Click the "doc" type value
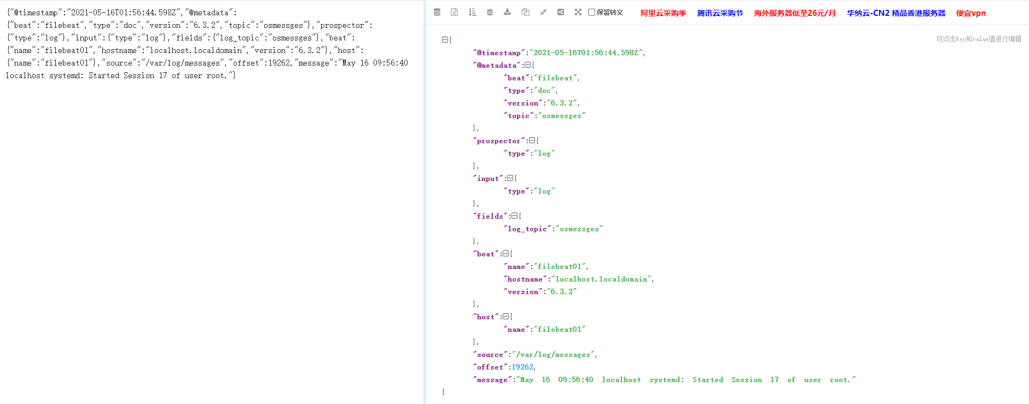This screenshot has height=404, width=1029. [x=544, y=90]
